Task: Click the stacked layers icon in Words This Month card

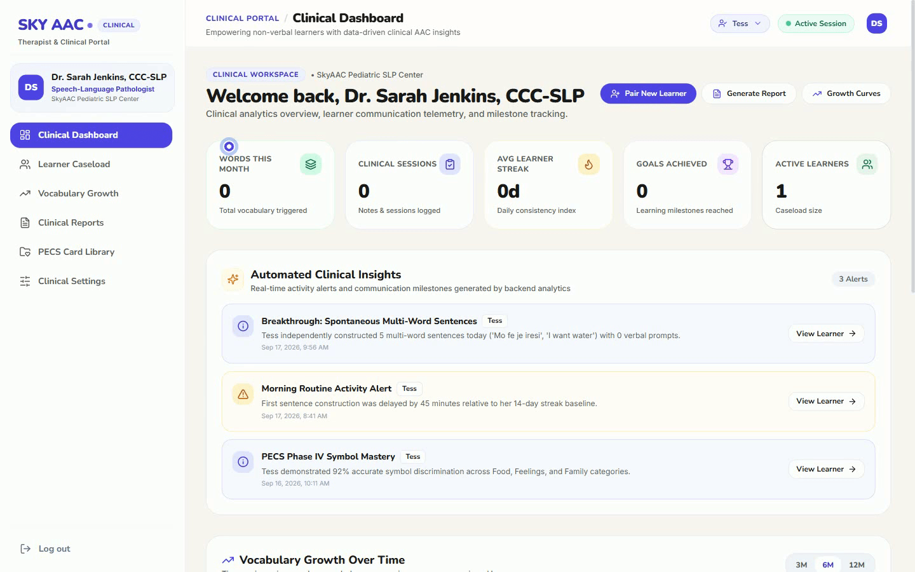Action: (311, 164)
